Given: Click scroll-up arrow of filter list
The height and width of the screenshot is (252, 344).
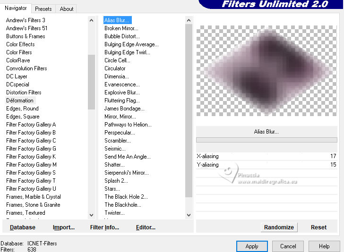Looking at the screenshot, I should [x=189, y=20].
